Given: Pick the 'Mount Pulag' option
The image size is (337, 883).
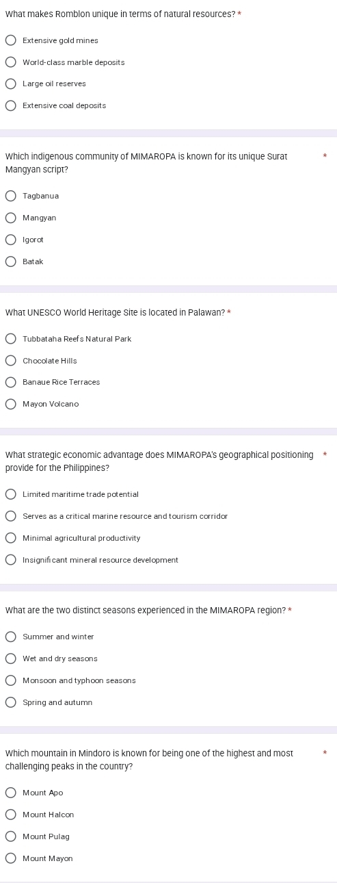Looking at the screenshot, I should point(11,837).
